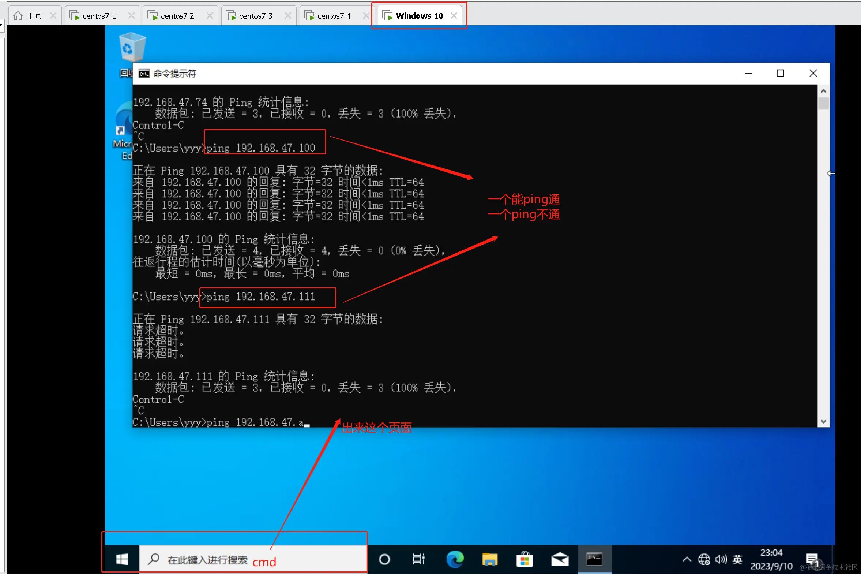Launch Microsoft Edge from the taskbar
Viewport: 861px width, 574px height.
[455, 559]
